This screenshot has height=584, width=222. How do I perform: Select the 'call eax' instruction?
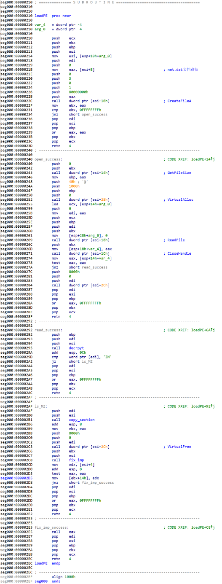coord(64,532)
